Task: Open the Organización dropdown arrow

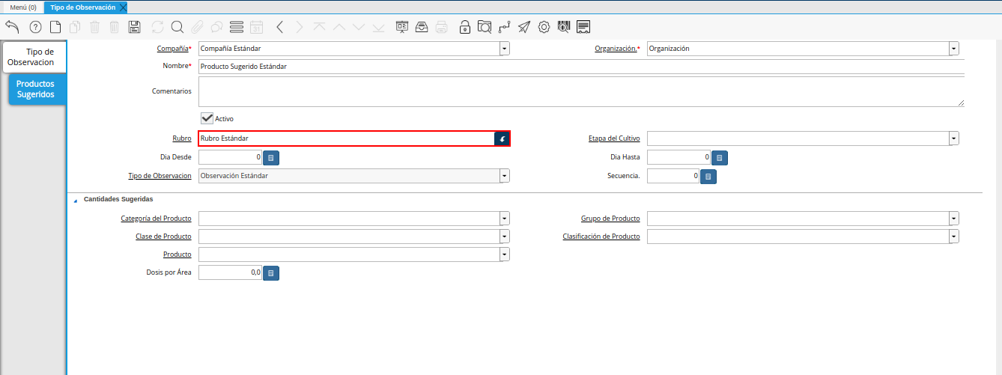Action: click(x=953, y=49)
